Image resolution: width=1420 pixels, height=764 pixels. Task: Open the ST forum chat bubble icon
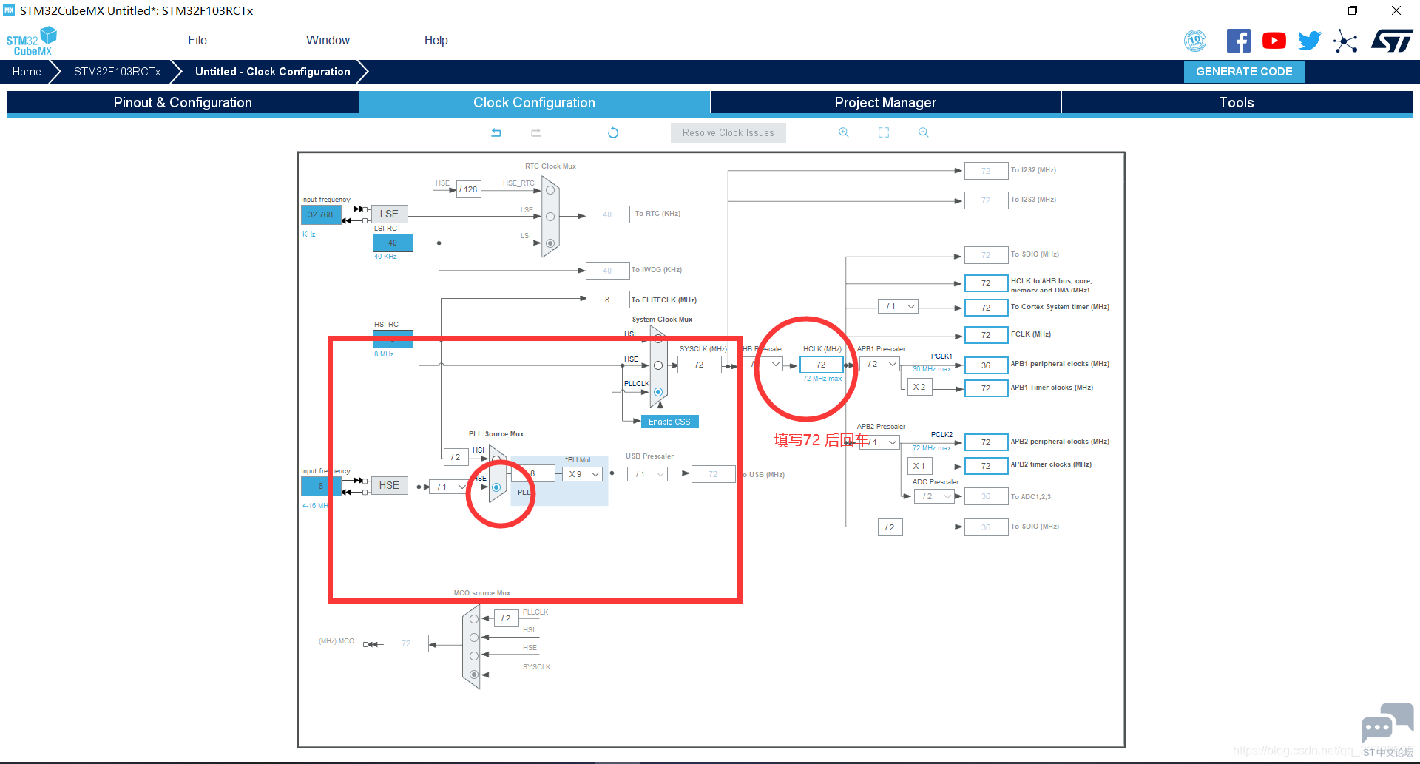1387,722
